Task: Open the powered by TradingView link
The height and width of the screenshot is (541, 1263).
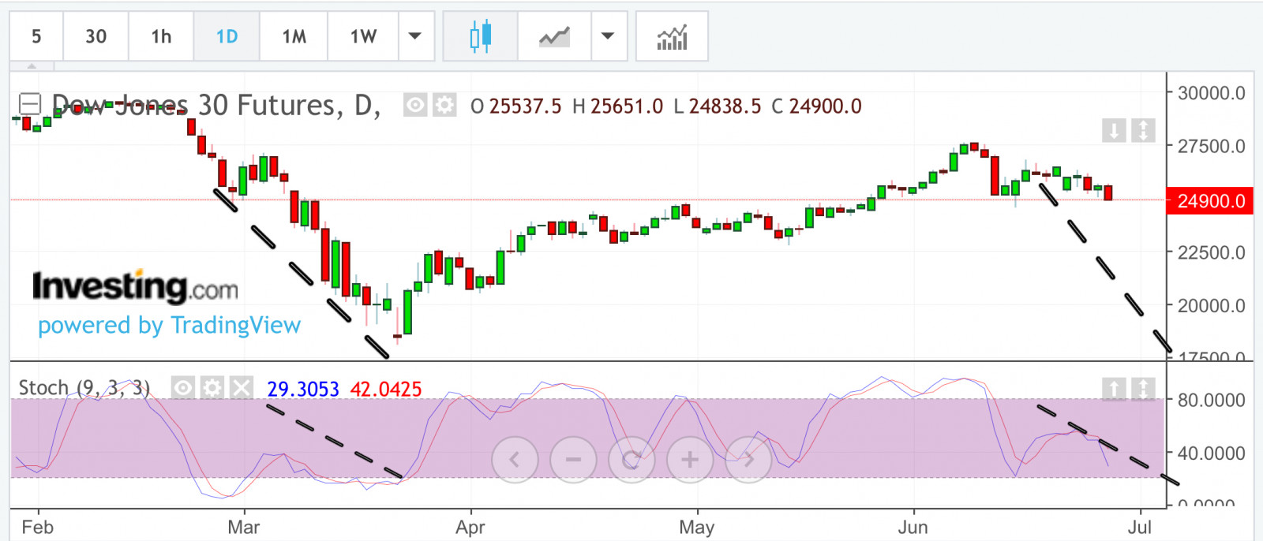Action: 169,325
